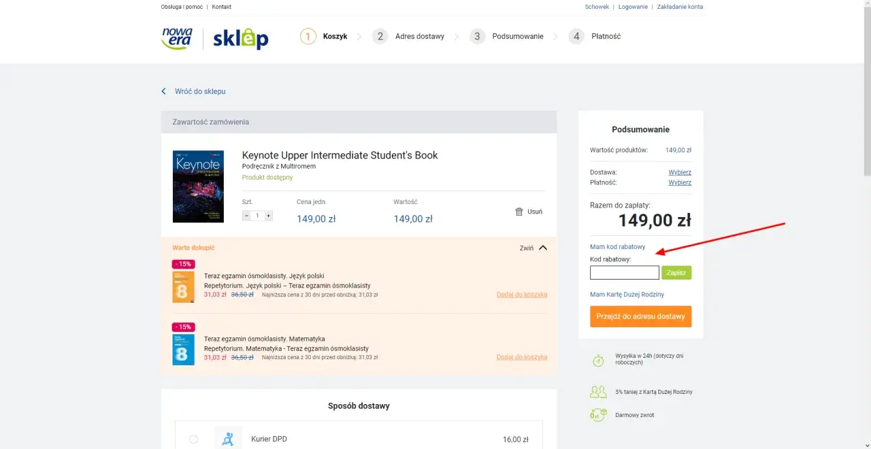The height and width of the screenshot is (449, 871).
Task: Open Obsługa i pomoc link
Action: [182, 7]
